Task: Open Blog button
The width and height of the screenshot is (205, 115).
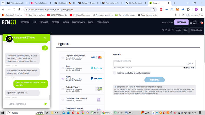Action: [186, 30]
